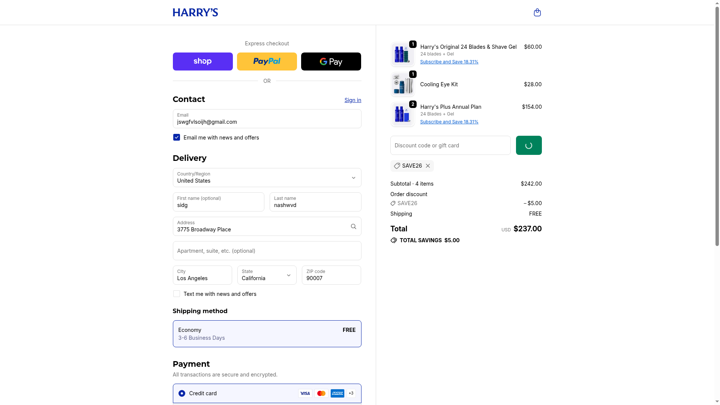Expand the State dropdown showing California
This screenshot has height=405, width=720.
point(267,275)
